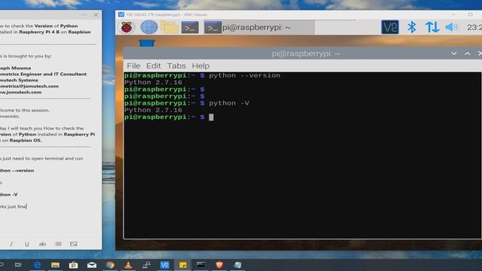Open Task View on Windows taskbar

(18, 265)
